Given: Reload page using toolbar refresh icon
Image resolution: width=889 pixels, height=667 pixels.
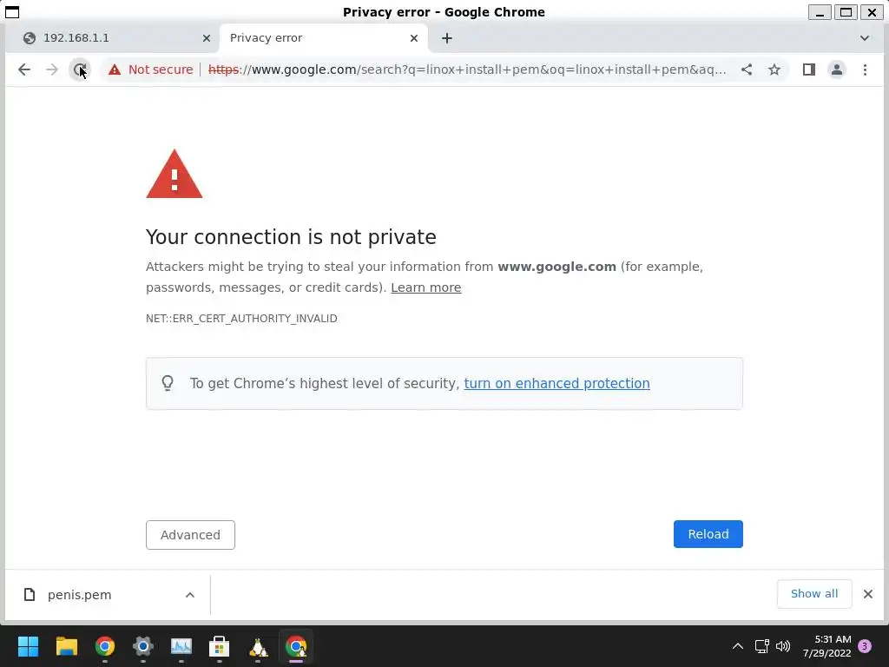Looking at the screenshot, I should click(x=80, y=69).
